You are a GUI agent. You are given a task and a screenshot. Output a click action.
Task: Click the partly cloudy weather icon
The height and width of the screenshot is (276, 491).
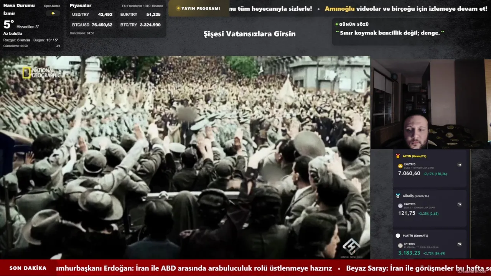pyautogui.click(x=53, y=13)
